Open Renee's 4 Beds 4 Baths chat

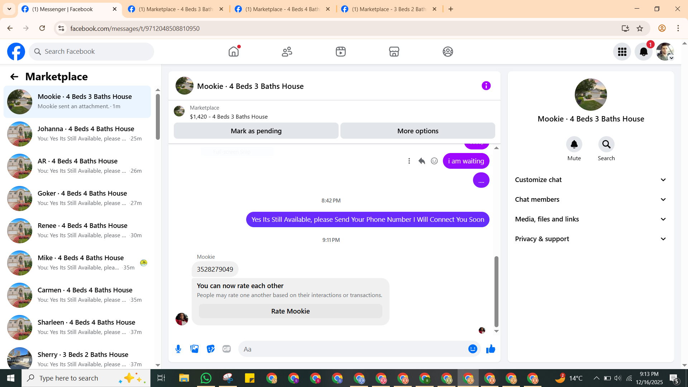(77, 231)
